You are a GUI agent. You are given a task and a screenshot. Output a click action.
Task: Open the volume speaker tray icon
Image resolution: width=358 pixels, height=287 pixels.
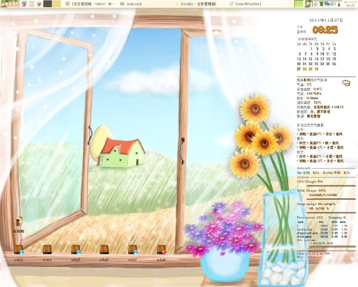[x=333, y=4]
